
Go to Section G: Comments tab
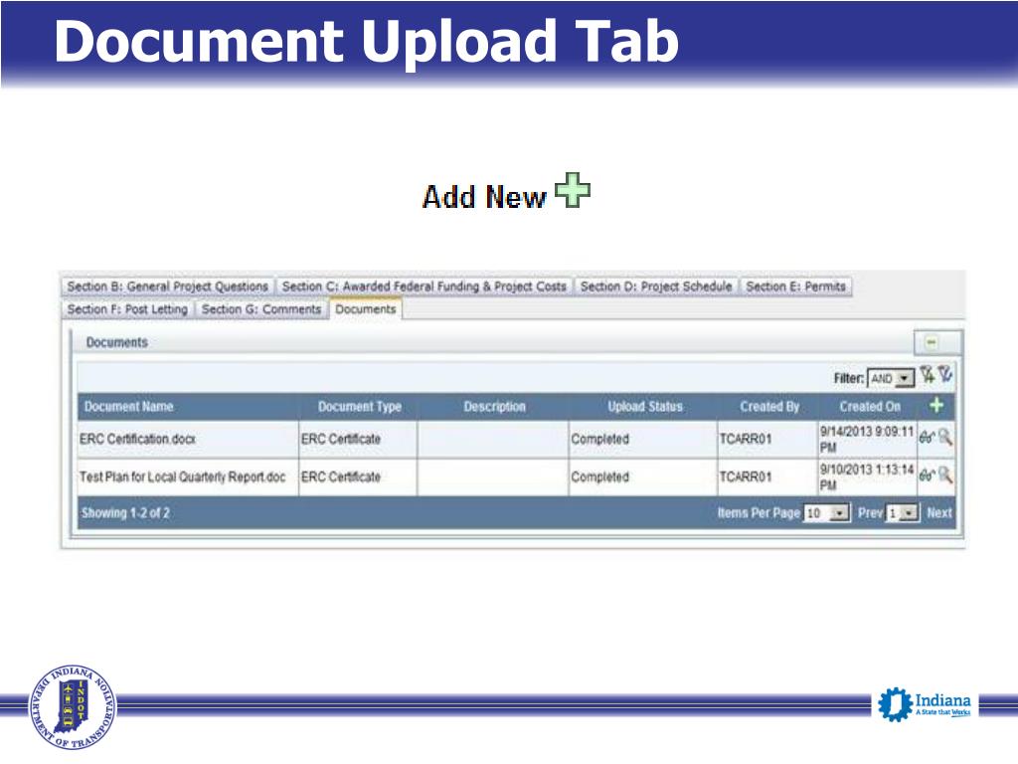pos(261,309)
